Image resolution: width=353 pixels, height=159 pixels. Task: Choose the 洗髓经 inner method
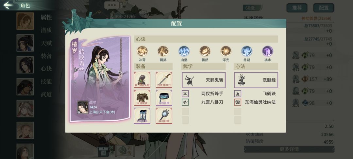(256, 80)
